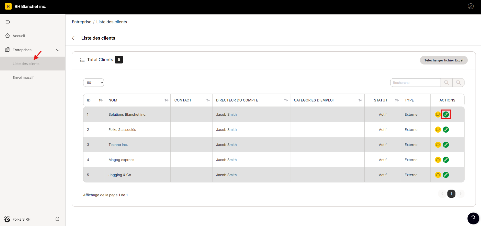481x226 pixels.
Task: Open comments for Solutions Blanchet inc.
Action: (438, 114)
